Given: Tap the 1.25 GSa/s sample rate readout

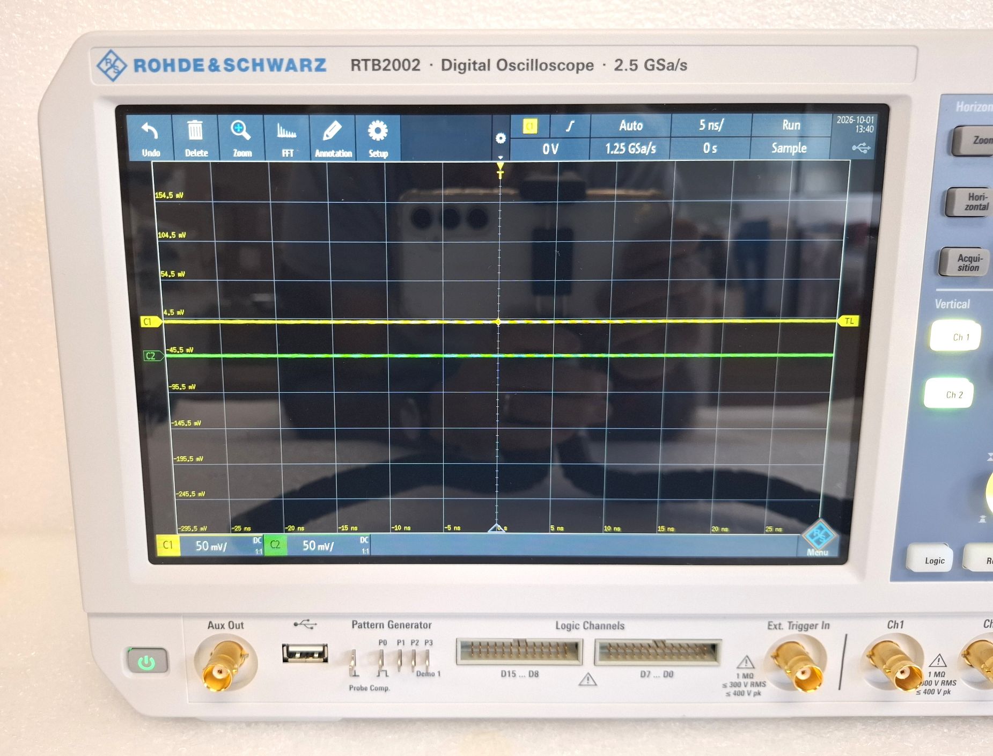Looking at the screenshot, I should [x=630, y=149].
